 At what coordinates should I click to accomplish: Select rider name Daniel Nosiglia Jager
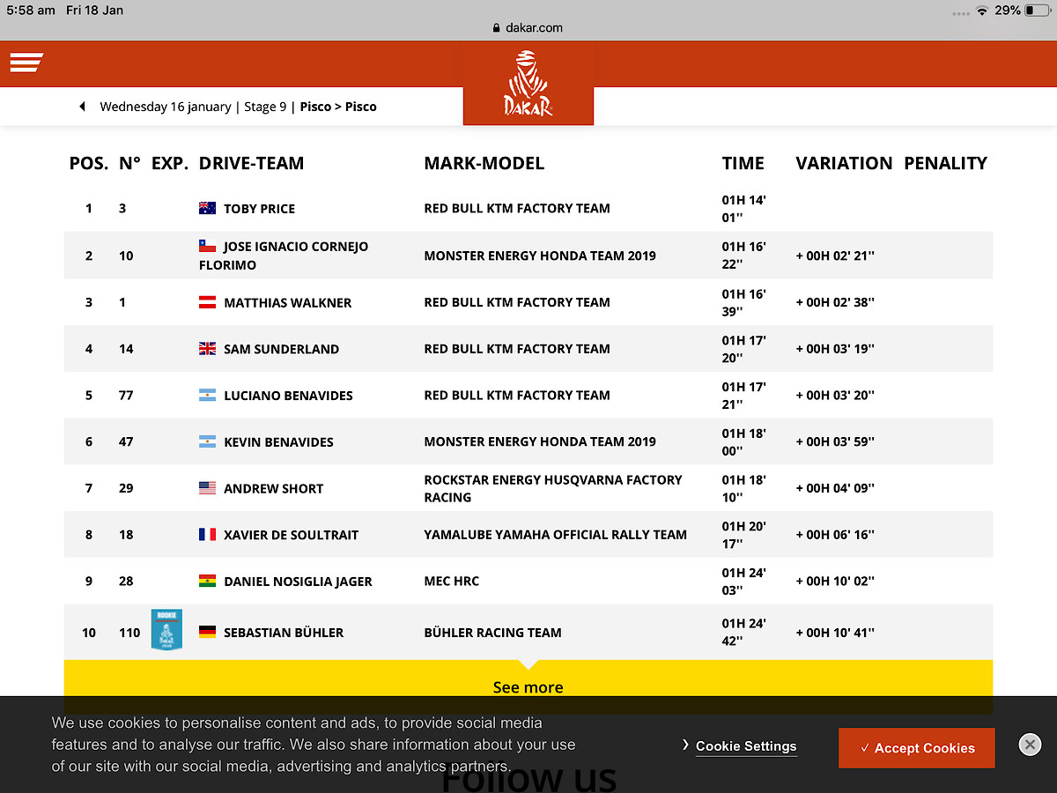click(299, 582)
